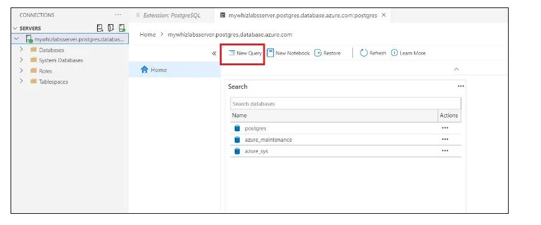Click the postgres database cylinder icon

237,128
